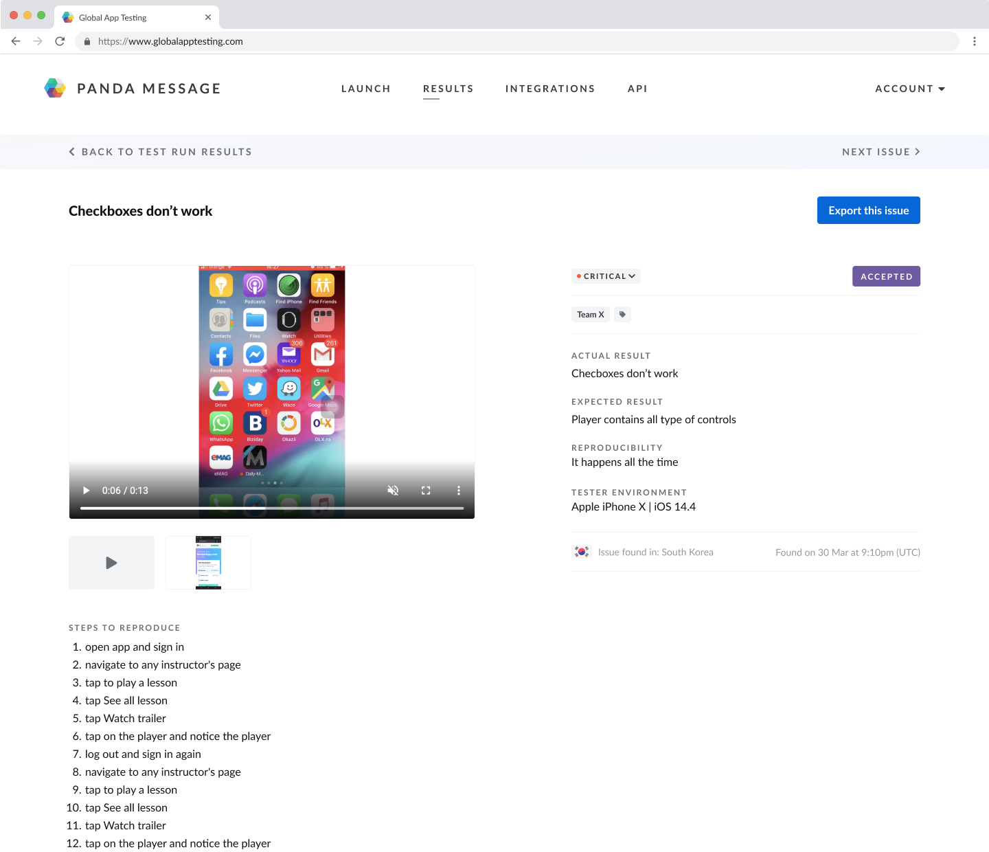Viewport: 989px width, 852px height.
Task: Click step 1 'open app and sign in'
Action: [x=135, y=647]
